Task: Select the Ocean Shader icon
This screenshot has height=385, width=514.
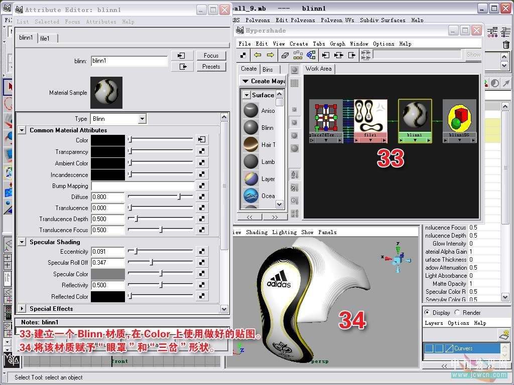Action: (251, 196)
